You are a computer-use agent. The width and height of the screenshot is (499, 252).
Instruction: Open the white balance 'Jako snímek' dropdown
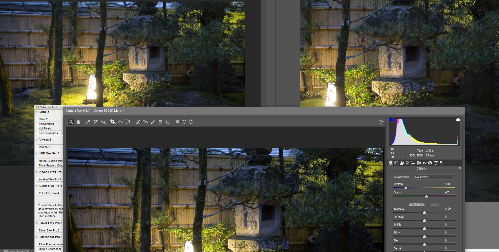tap(434, 177)
